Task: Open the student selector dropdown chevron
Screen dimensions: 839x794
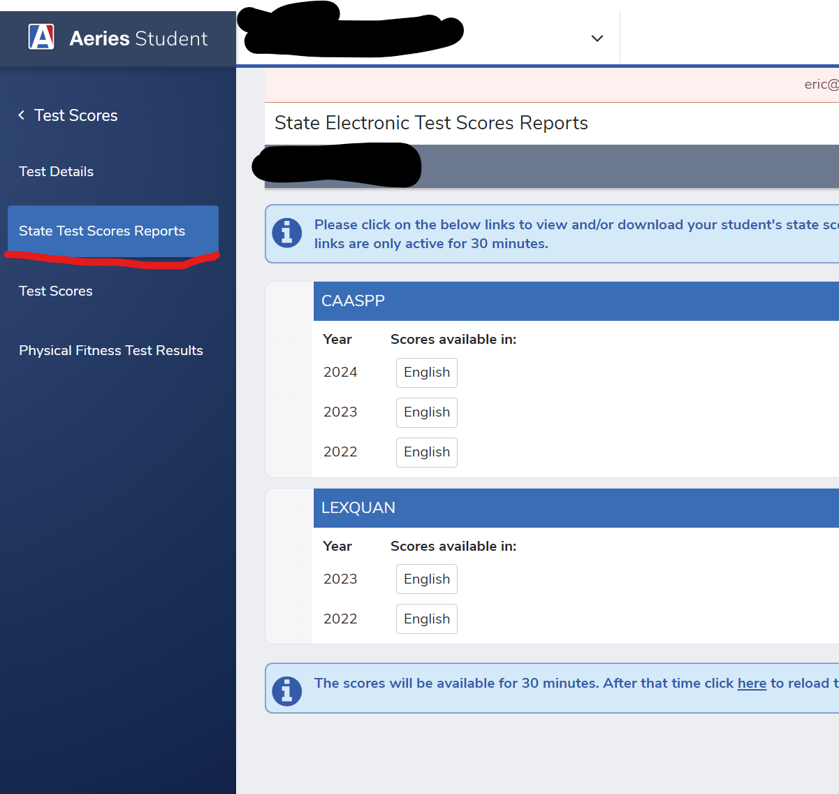Action: pyautogui.click(x=597, y=38)
